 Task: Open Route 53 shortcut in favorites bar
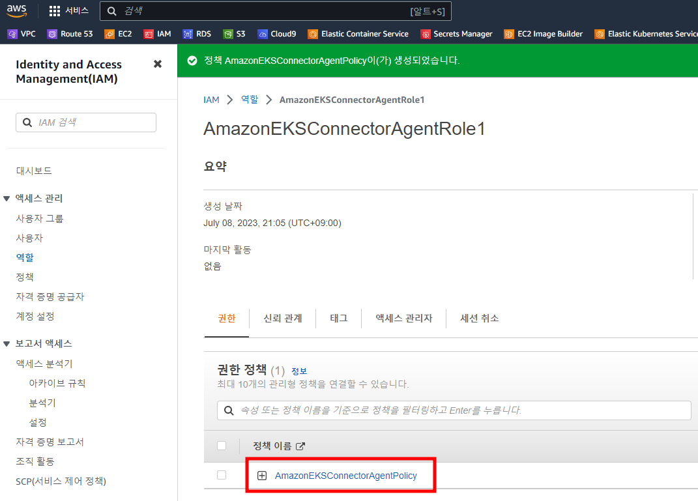click(70, 34)
